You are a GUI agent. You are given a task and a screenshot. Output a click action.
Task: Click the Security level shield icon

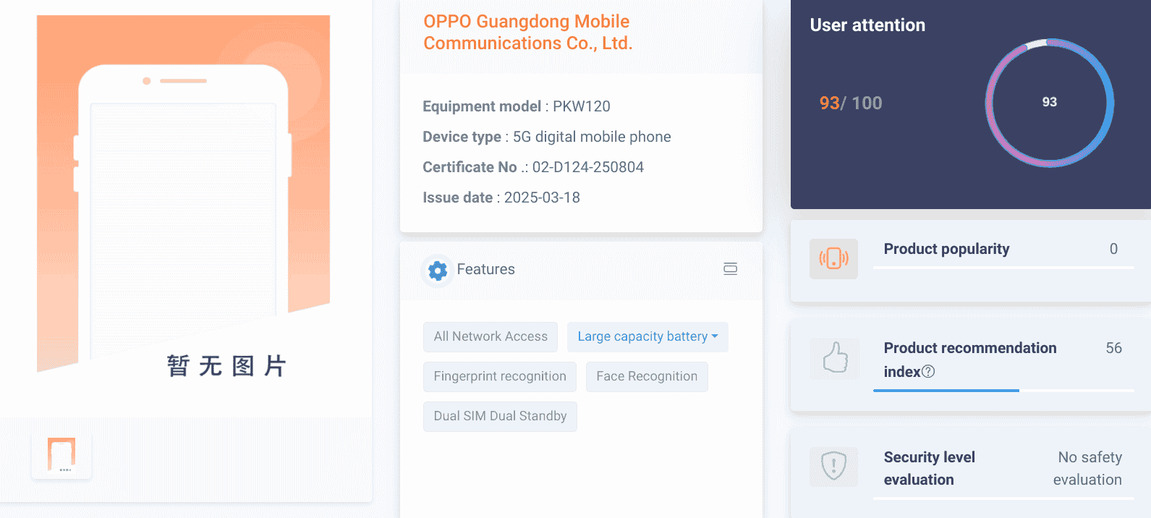pyautogui.click(x=833, y=465)
